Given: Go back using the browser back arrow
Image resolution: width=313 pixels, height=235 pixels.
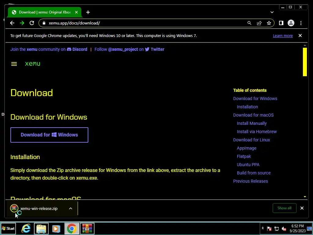Looking at the screenshot, I should coord(12,23).
